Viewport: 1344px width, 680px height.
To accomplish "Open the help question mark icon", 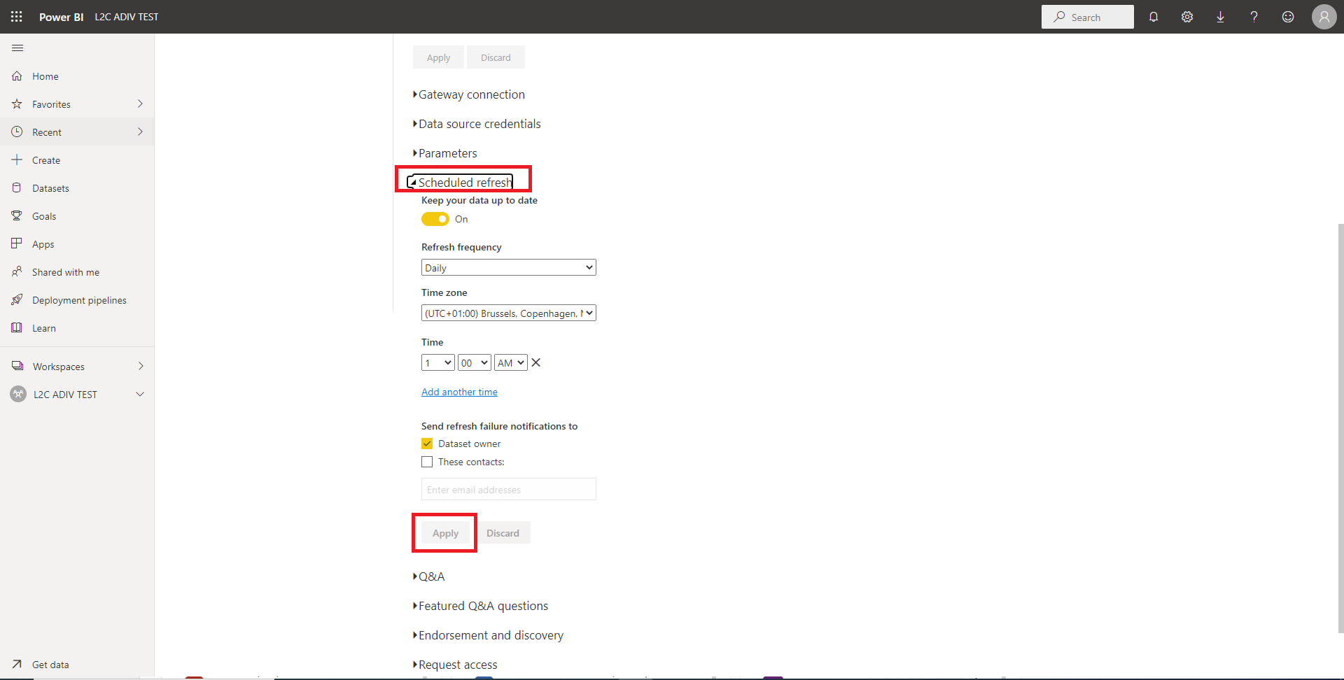I will 1254,17.
